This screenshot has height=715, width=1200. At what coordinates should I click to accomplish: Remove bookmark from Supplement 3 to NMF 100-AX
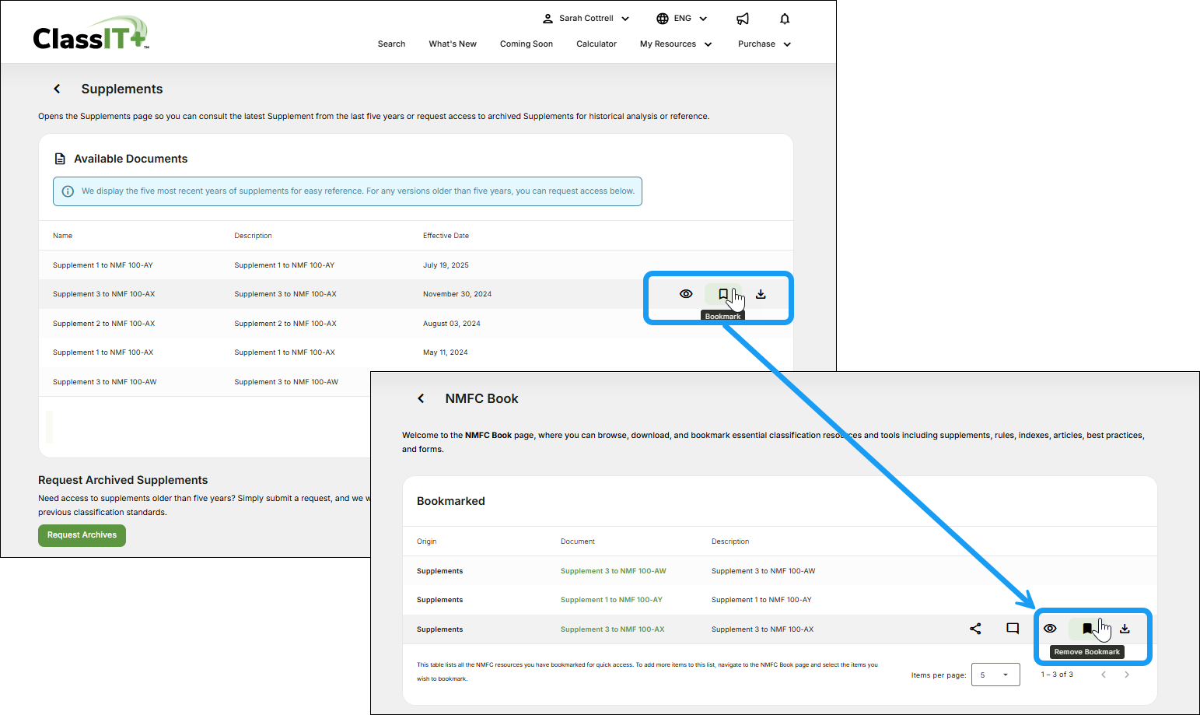click(1086, 629)
